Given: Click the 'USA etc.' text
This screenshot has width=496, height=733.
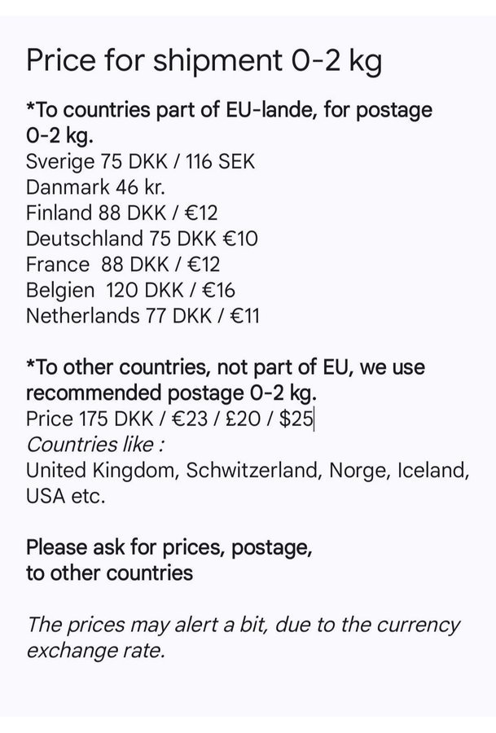Looking at the screenshot, I should coord(66,495).
